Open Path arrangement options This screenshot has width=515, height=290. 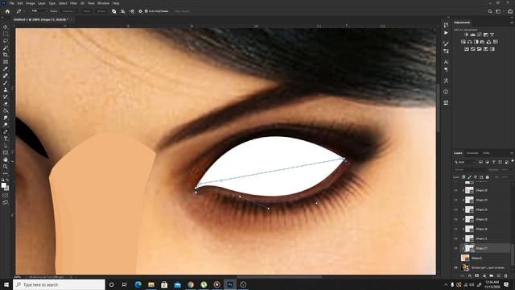click(x=132, y=11)
